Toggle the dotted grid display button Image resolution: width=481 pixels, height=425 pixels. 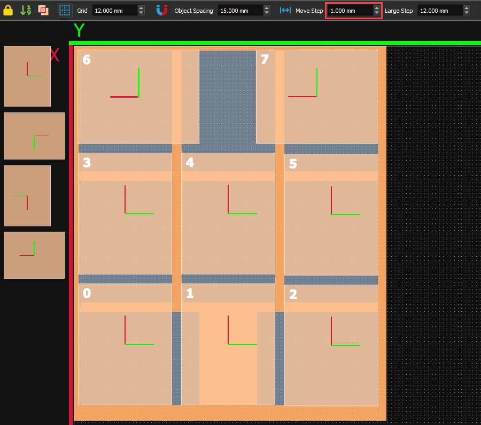pyautogui.click(x=65, y=10)
